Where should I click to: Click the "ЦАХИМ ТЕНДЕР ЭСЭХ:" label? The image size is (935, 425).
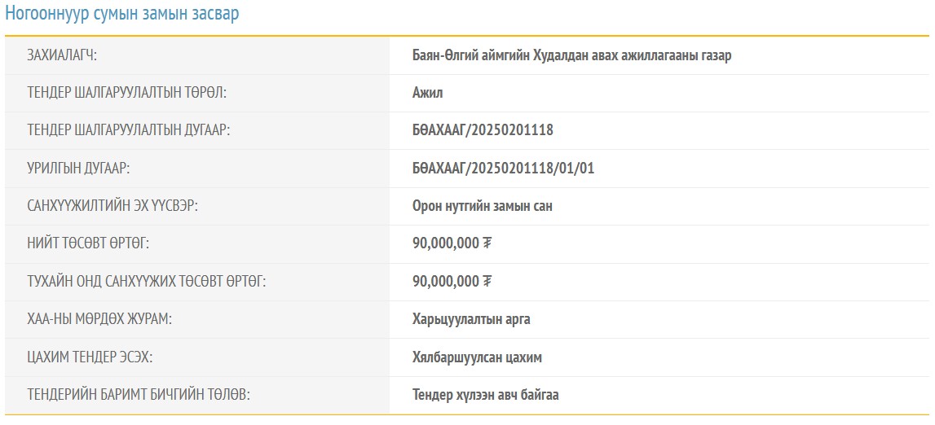[x=90, y=357]
